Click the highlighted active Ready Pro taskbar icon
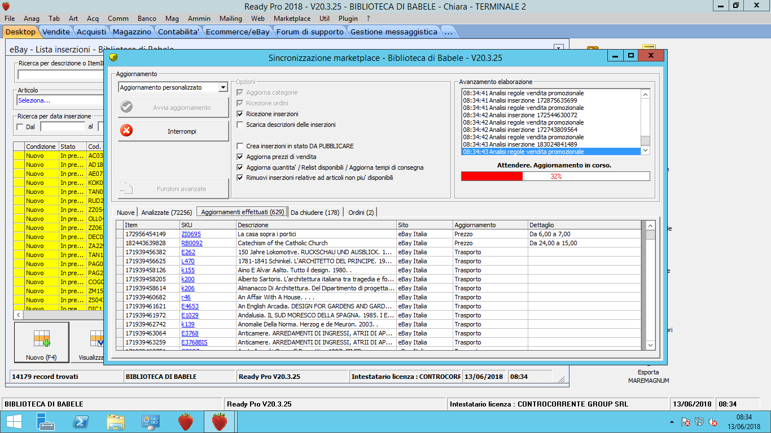This screenshot has width=771, height=433. pos(220,421)
